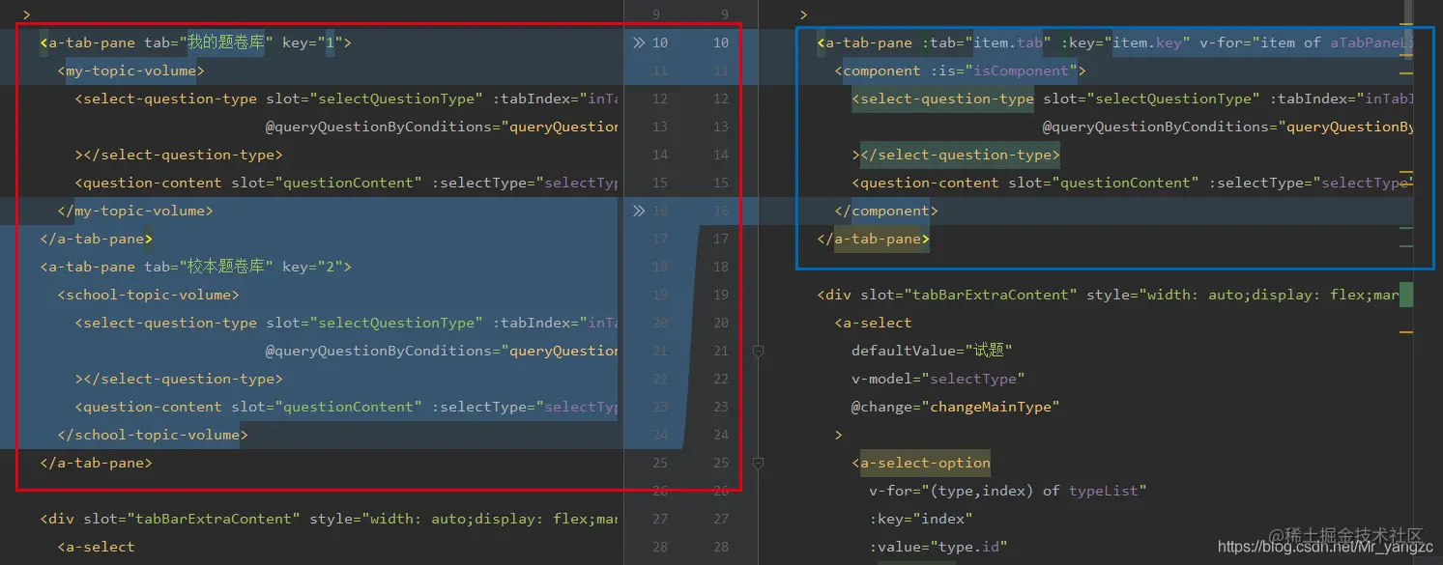
Task: Click the green change marker in right error stripe
Action: 1405,295
